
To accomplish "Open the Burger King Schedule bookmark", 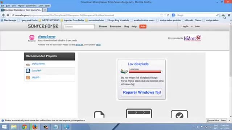I will 117,20.
